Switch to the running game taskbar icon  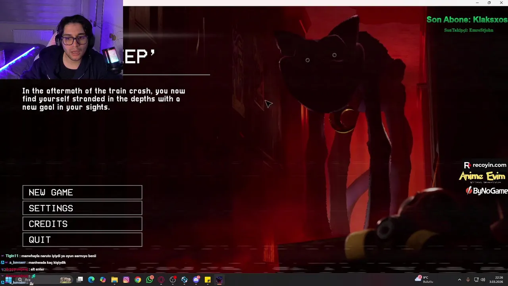point(219,280)
